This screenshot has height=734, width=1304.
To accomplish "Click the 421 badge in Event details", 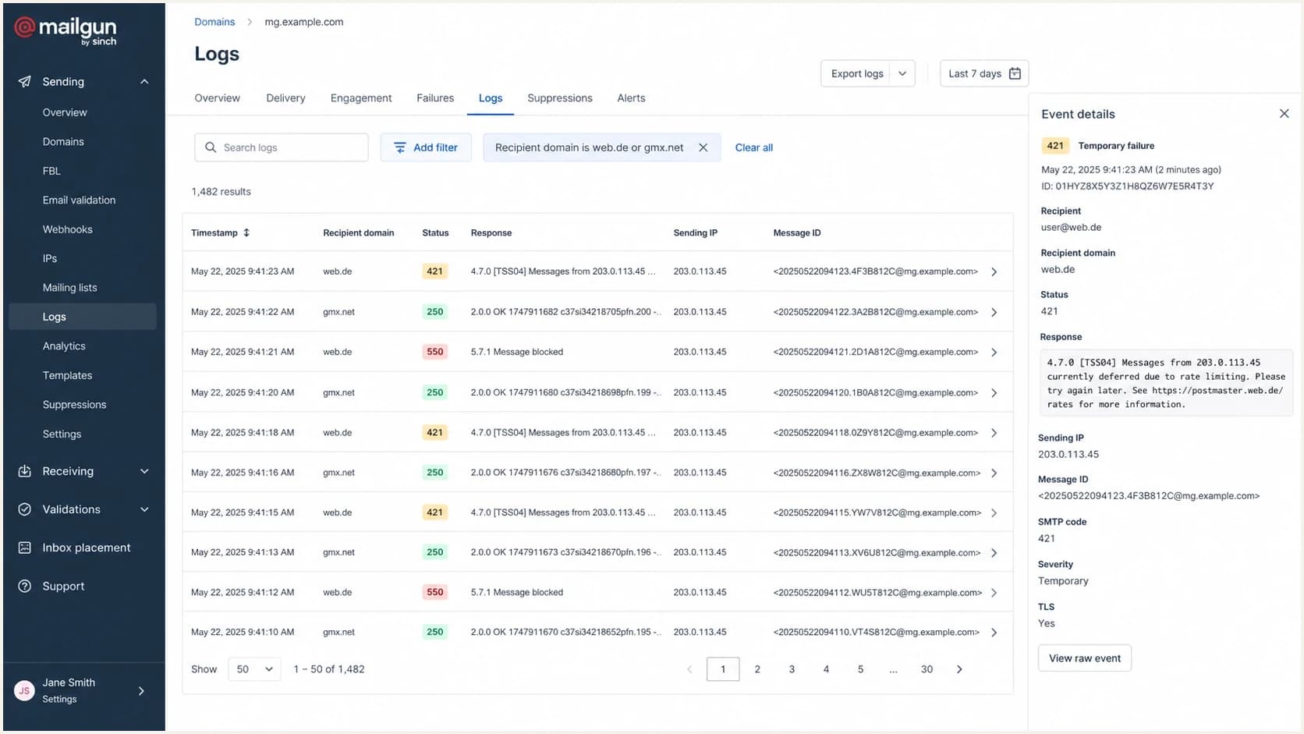I will [1055, 146].
